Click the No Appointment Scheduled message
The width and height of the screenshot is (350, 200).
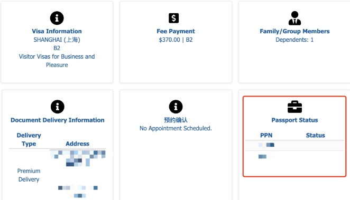point(176,128)
